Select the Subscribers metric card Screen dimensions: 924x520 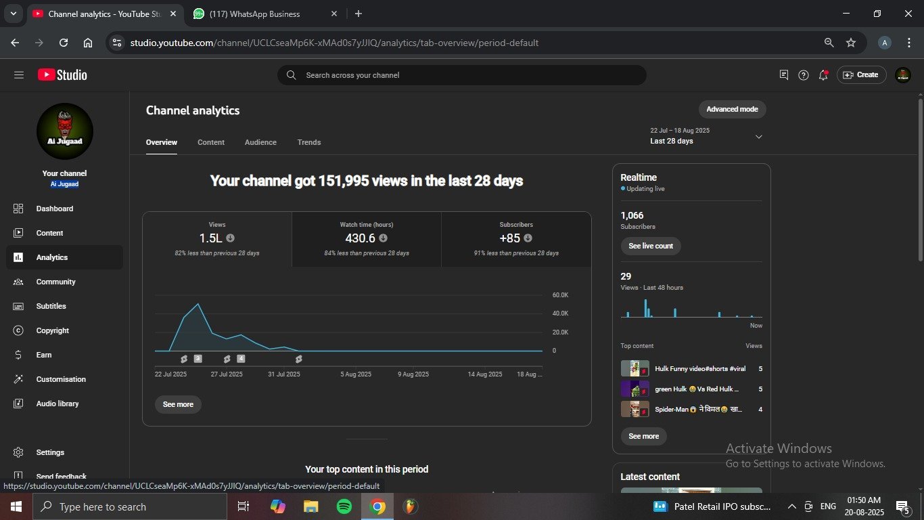click(x=516, y=238)
